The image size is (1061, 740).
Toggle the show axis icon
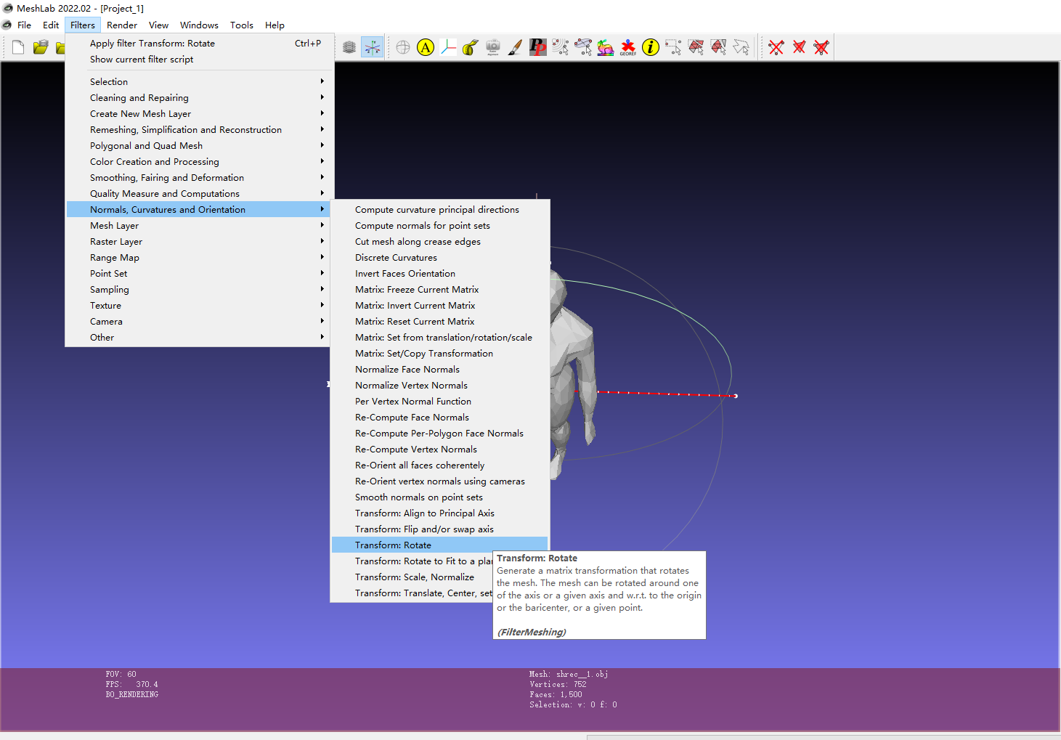click(x=372, y=47)
